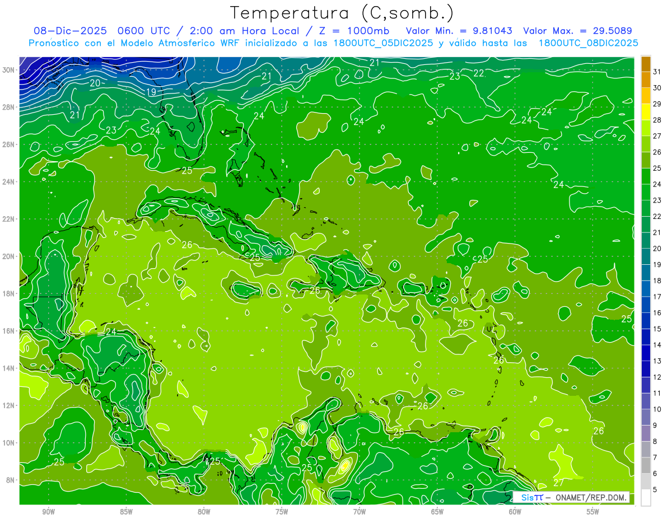Click the '14' value on the color legend
This screenshot has height=519, width=672.
[657, 345]
